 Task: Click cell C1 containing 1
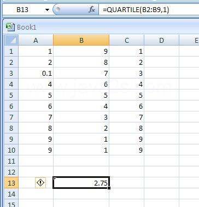[x=127, y=51]
